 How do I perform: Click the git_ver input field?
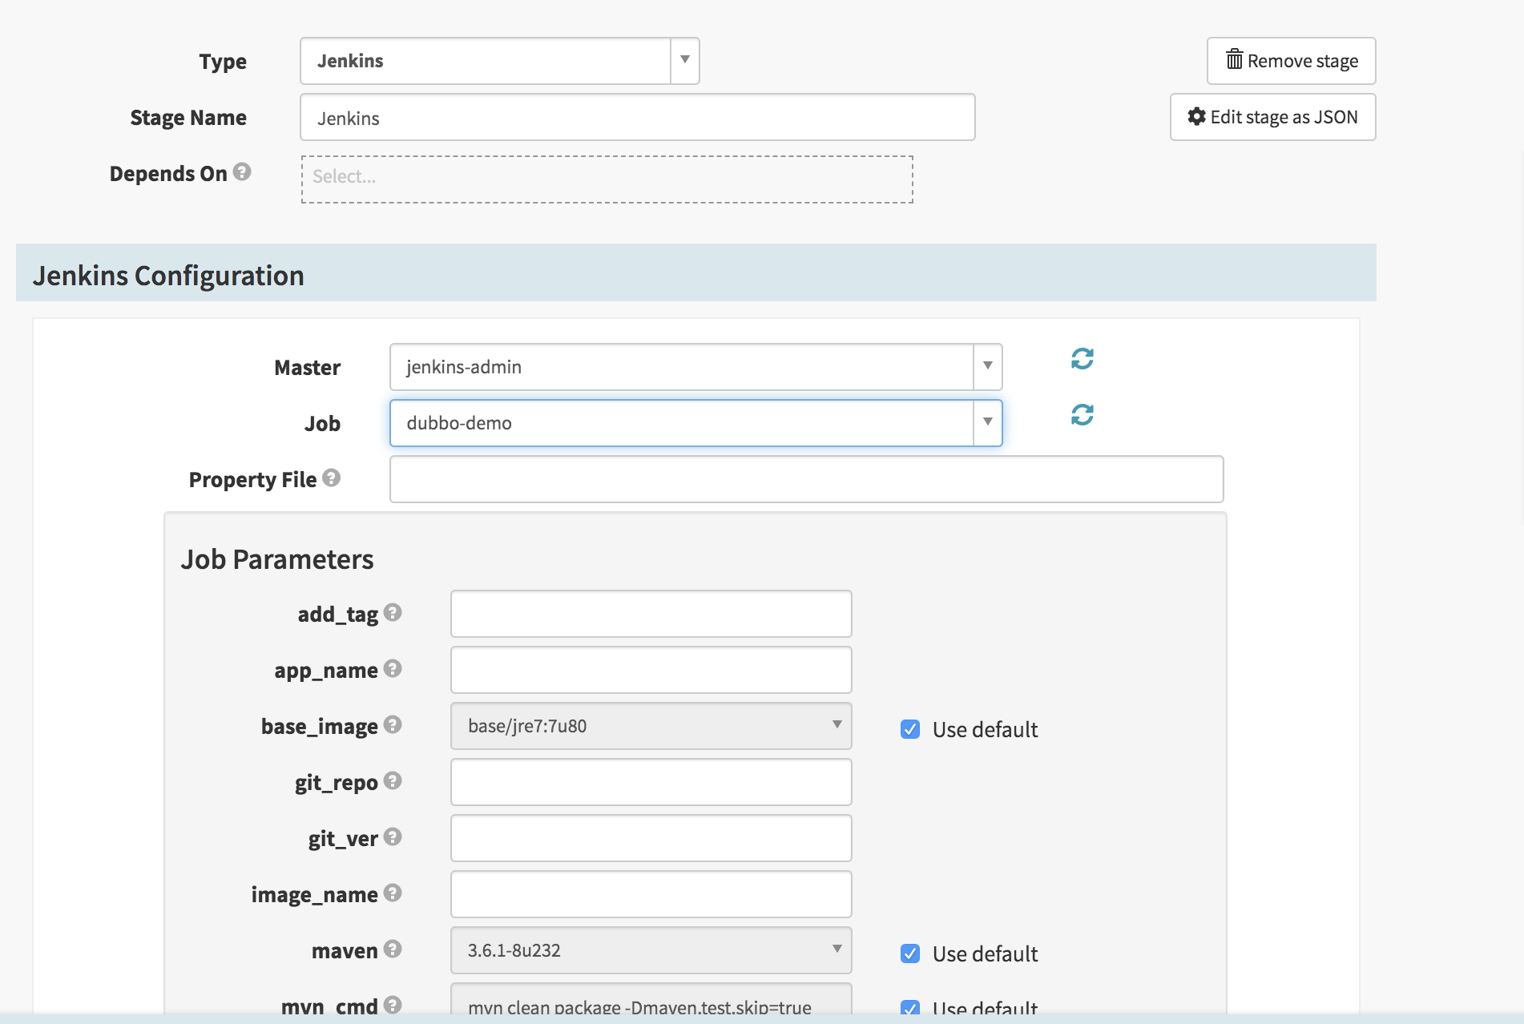coord(651,838)
